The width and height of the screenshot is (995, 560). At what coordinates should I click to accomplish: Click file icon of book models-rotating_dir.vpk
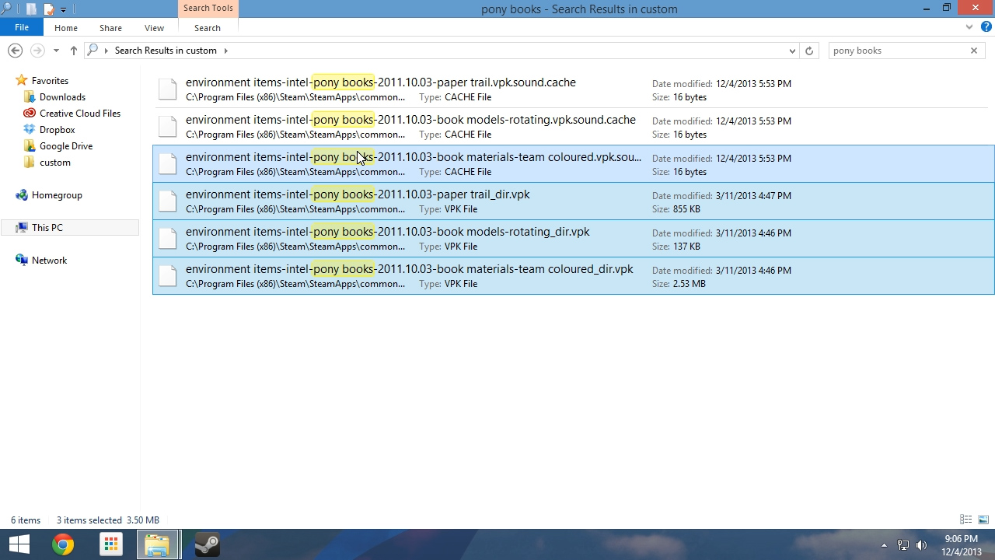pos(168,239)
